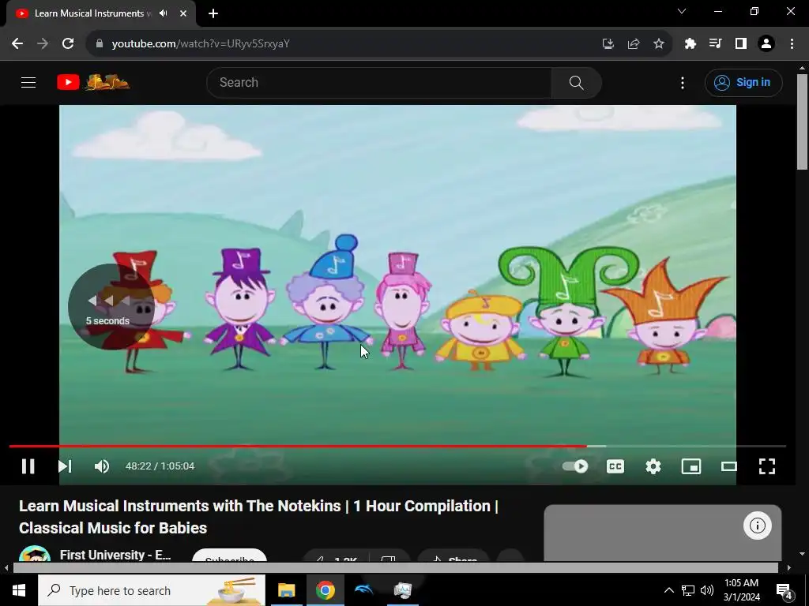Click the horizontal scrollbar at bottom

(x=395, y=568)
